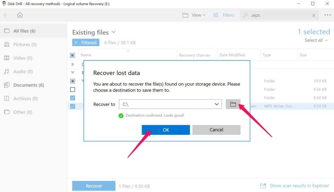Viewport: 334px width, 192px height.
Task: Click the Home icon in the toolbar
Action: coord(20,15)
